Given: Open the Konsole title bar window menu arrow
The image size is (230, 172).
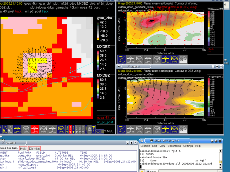Looking at the screenshot, I should (142, 140).
